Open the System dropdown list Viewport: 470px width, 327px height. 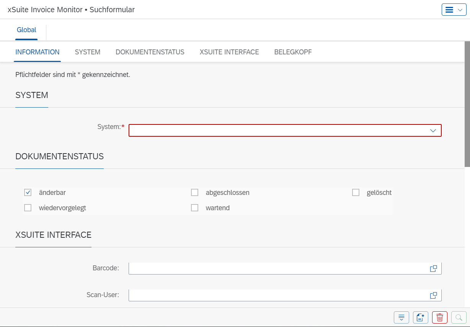(432, 130)
